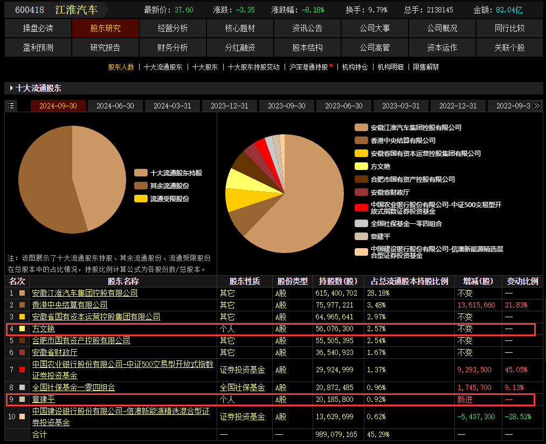This screenshot has width=546, height=444.
Task: Click the red dot next to 沪深港通持股
Action: click(x=331, y=65)
